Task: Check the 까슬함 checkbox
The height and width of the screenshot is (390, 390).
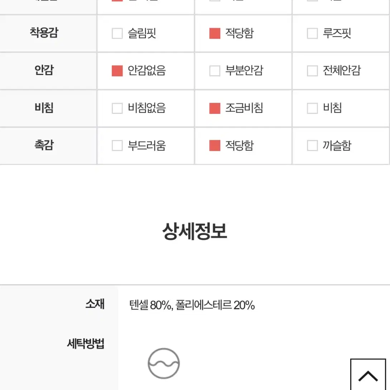Action: 312,145
